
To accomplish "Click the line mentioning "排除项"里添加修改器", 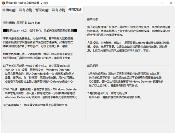I will (x=40, y=78).
